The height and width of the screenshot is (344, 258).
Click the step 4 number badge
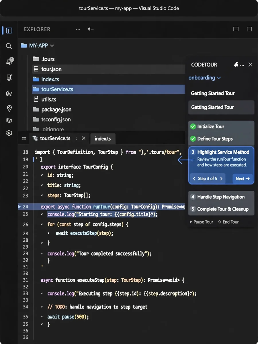193,197
